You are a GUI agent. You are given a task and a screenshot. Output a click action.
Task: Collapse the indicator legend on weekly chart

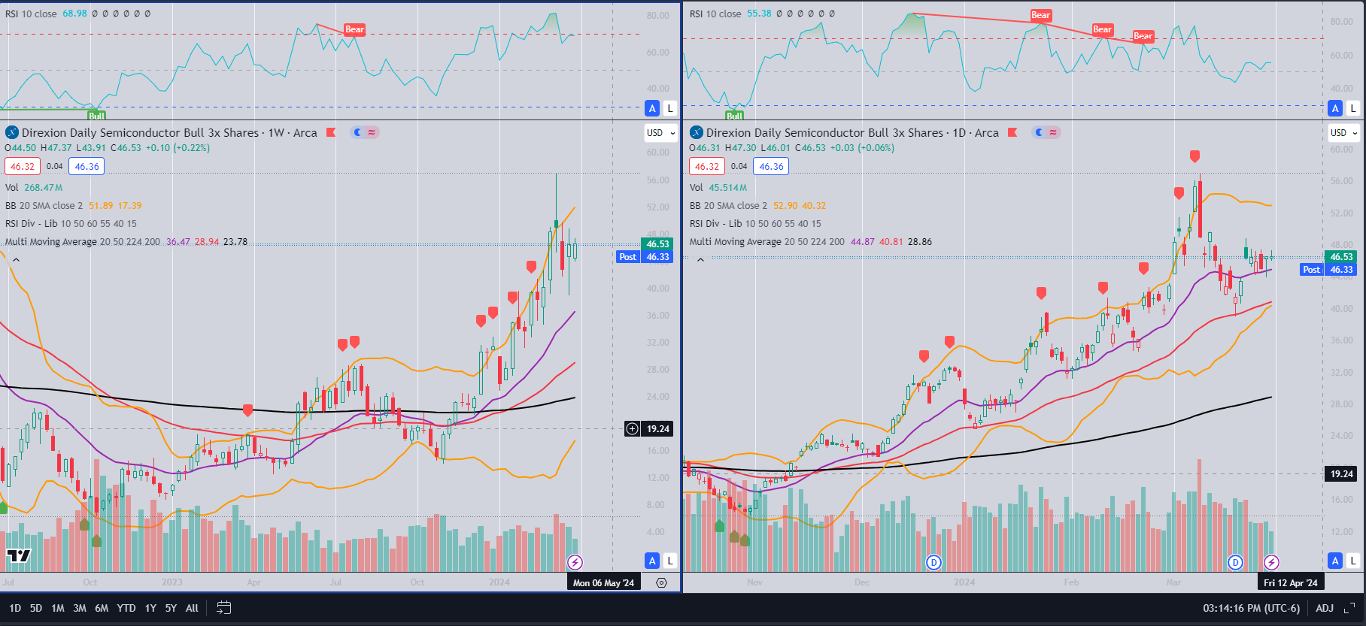pos(16,260)
